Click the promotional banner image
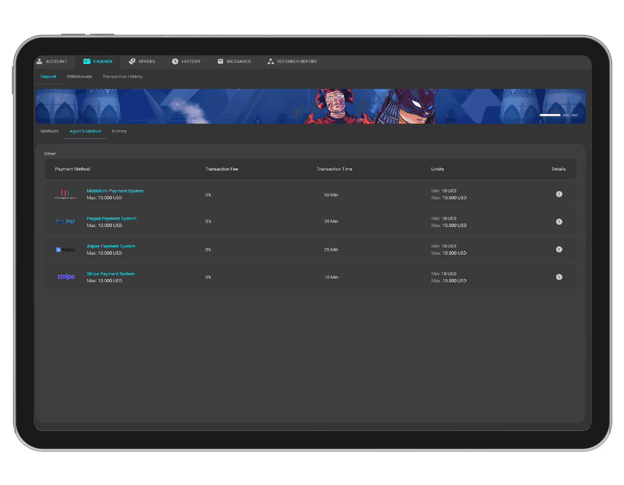 (x=310, y=106)
